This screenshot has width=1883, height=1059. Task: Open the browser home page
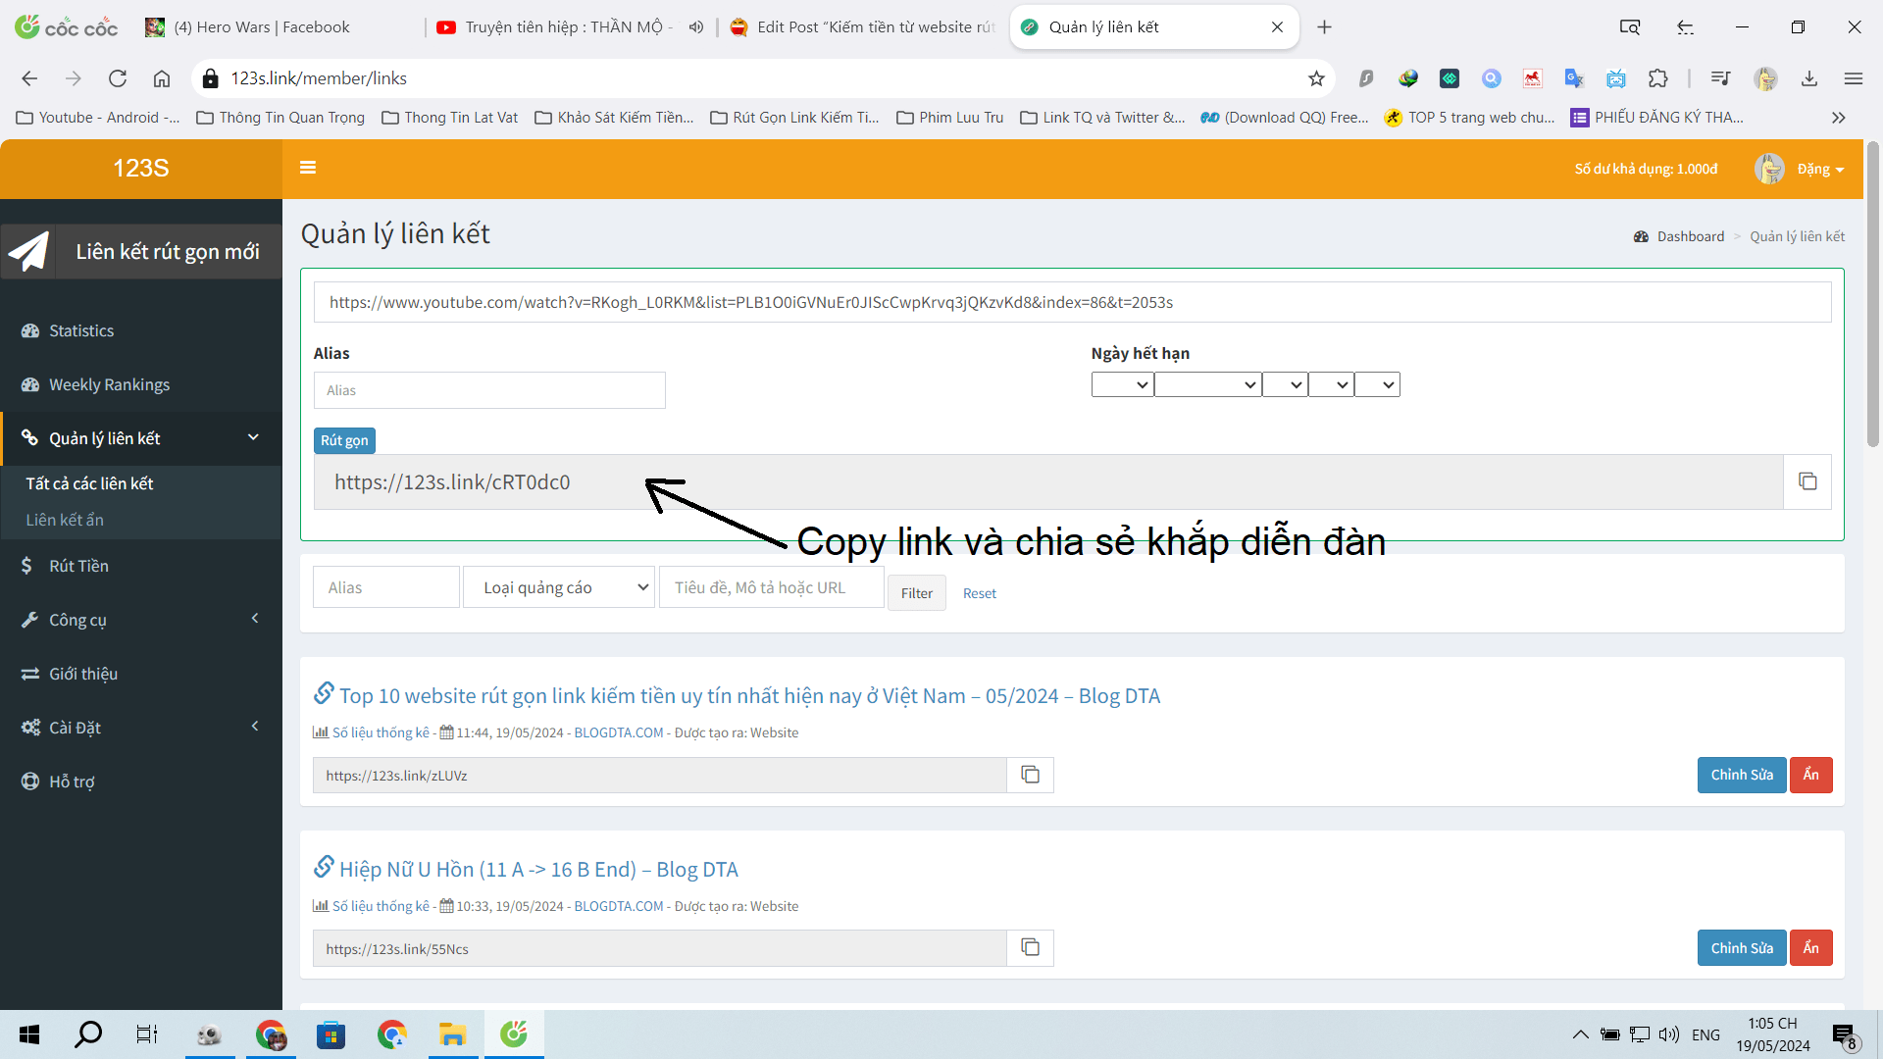pos(162,78)
